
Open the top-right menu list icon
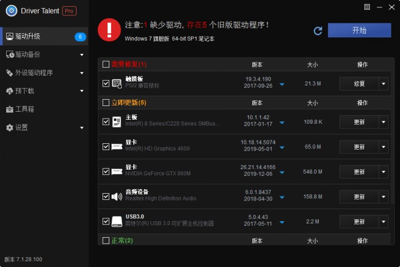pyautogui.click(x=367, y=7)
